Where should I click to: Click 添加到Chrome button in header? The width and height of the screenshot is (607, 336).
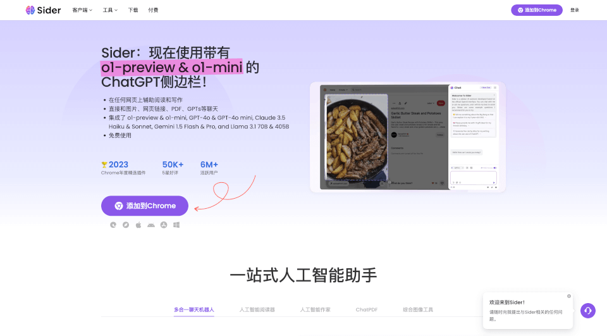(537, 10)
